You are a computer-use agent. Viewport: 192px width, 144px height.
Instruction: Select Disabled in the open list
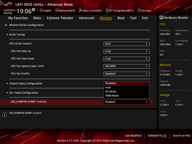click(x=126, y=83)
